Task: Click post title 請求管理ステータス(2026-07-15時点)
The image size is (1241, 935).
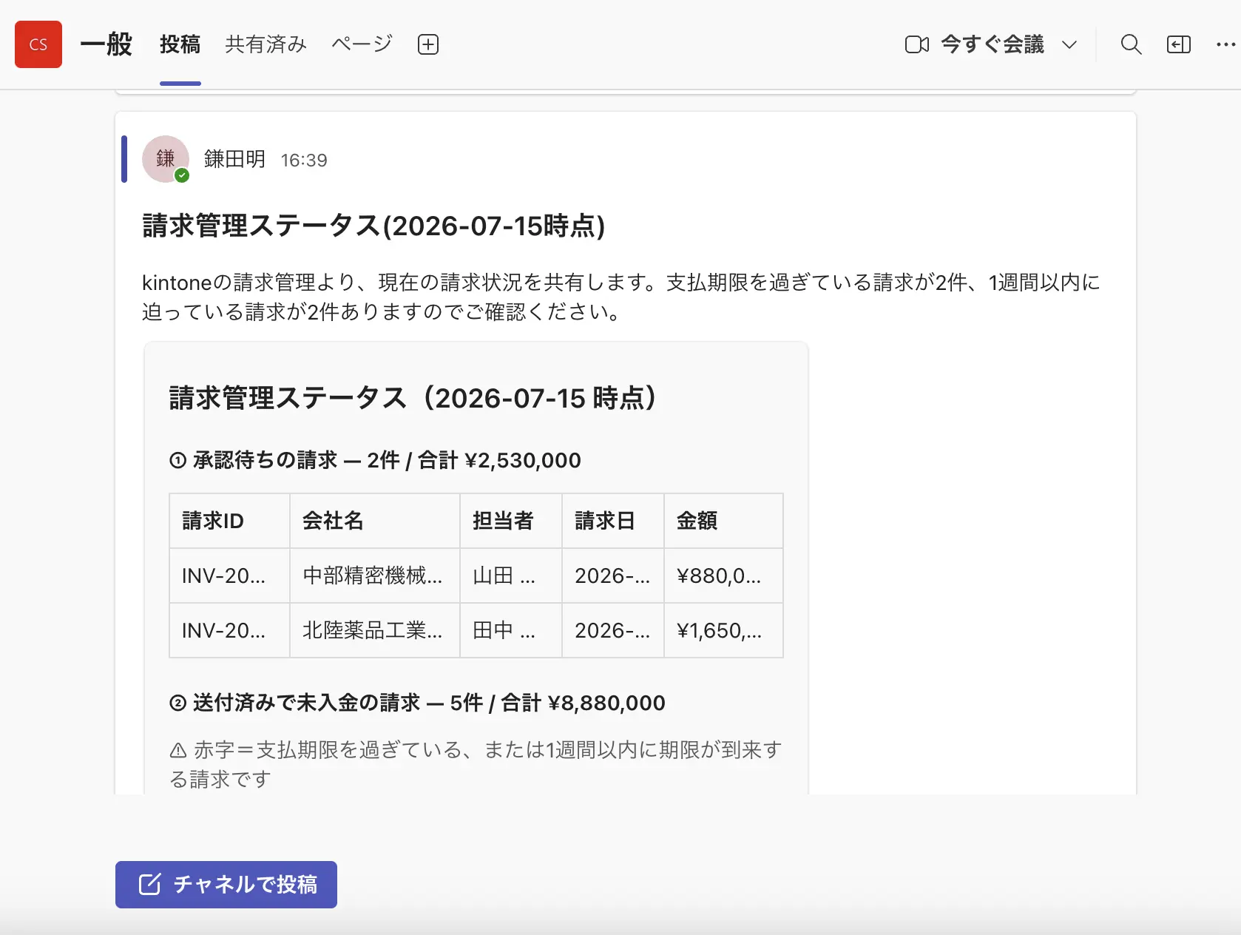Action: point(373,226)
